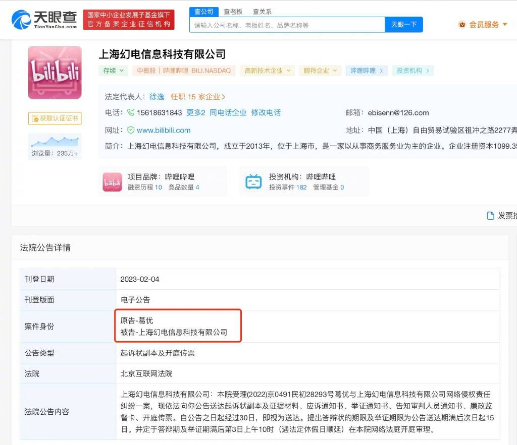Open 投资事件 182 link
Image resolution: width=517 pixels, height=445 pixels.
[288, 187]
